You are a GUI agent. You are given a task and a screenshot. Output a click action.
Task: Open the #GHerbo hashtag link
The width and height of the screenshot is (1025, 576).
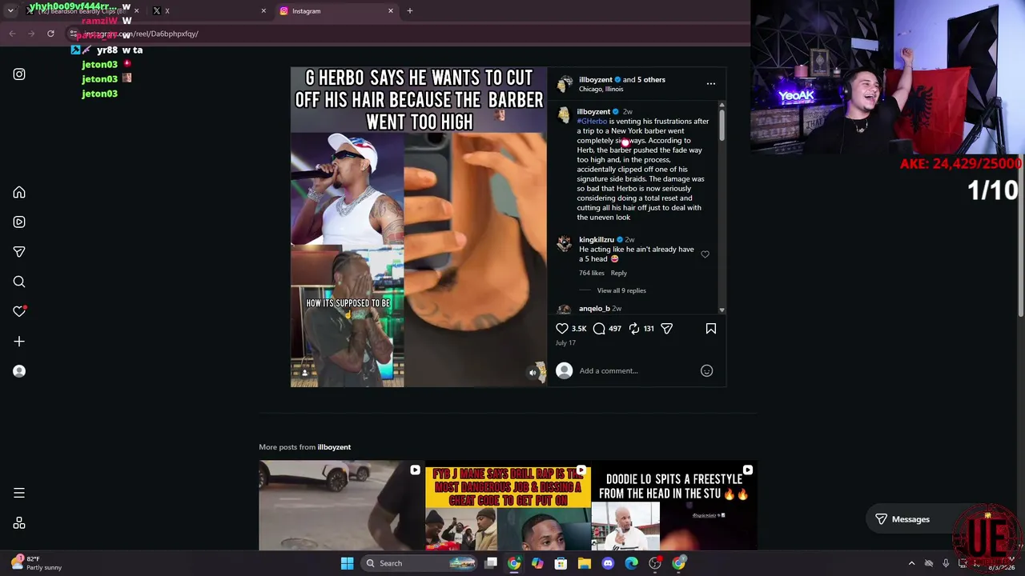click(592, 122)
